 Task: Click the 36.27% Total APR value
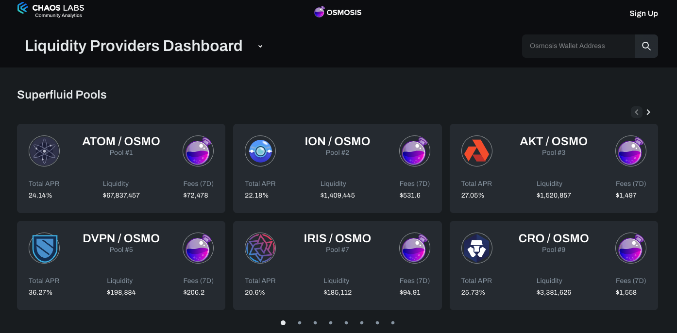coord(40,292)
